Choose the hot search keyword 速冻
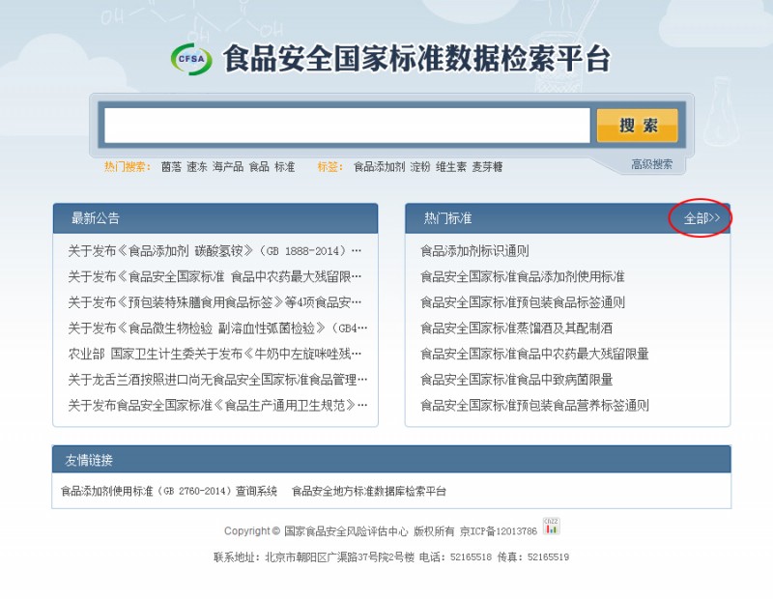This screenshot has height=599, width=773. click(197, 167)
